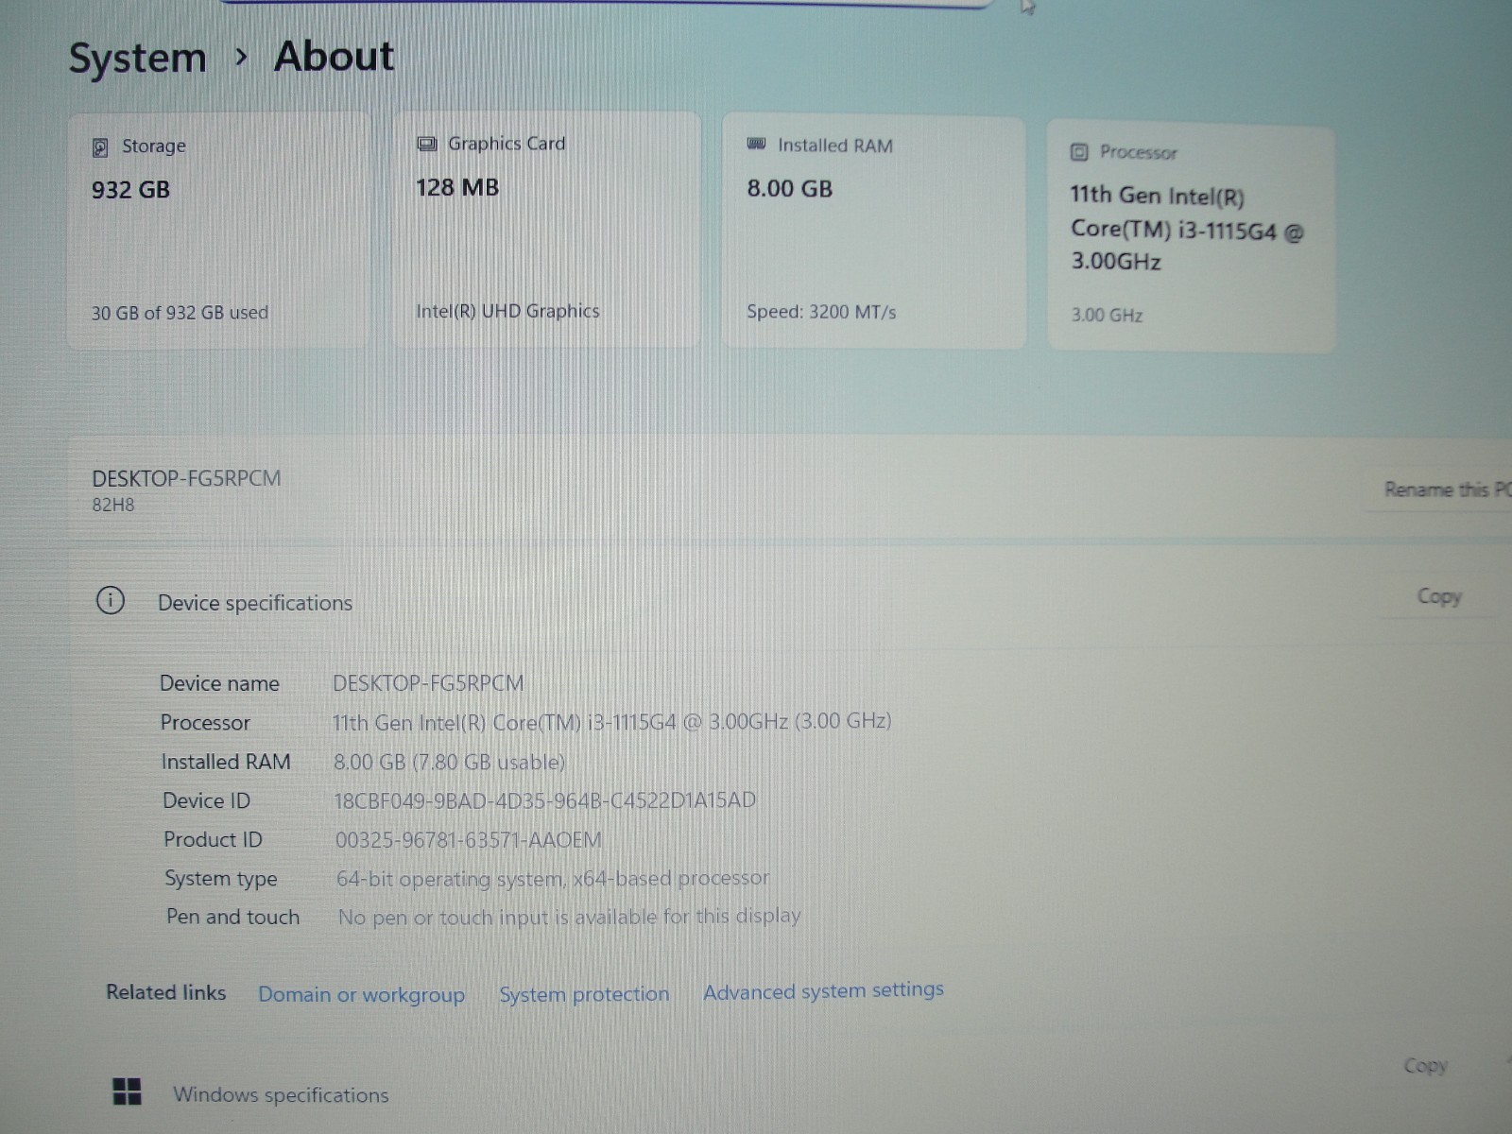Select the Device name value DESKTOP-FG5RPCM

pyautogui.click(x=428, y=682)
